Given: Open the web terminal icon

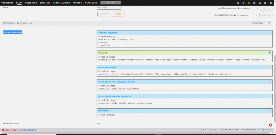Looking at the screenshot, I should (x=249, y=3).
